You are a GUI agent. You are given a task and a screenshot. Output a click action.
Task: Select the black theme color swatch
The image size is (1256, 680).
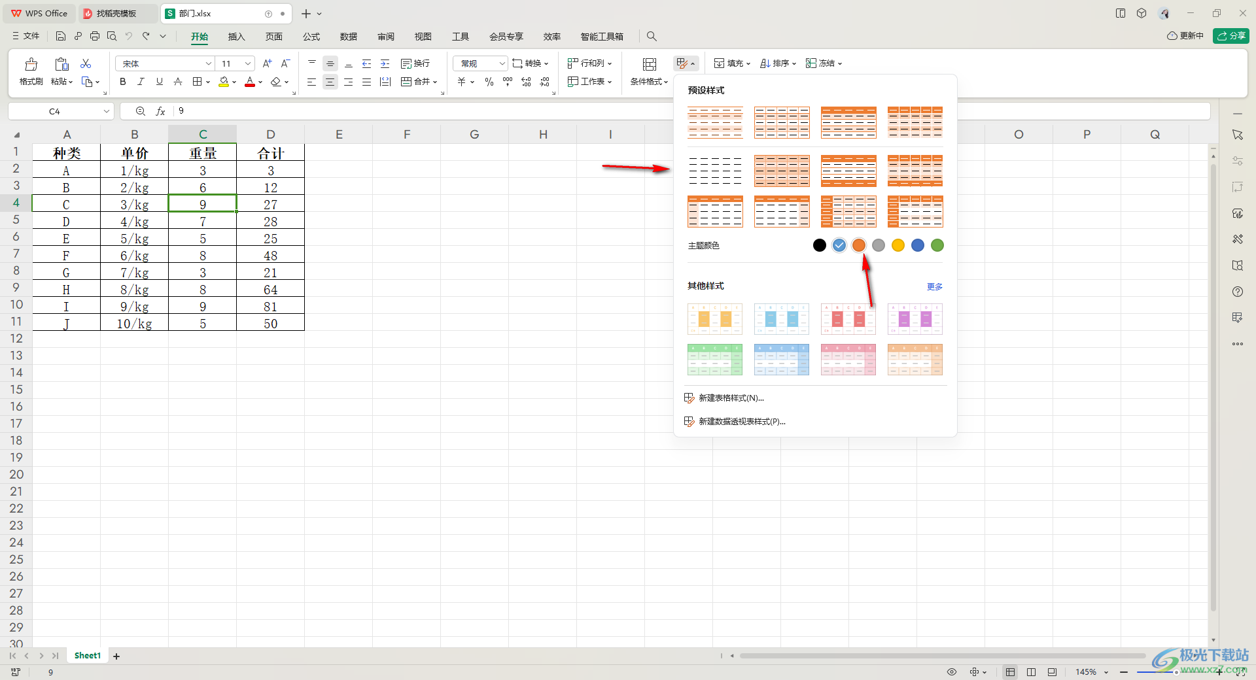tap(820, 245)
